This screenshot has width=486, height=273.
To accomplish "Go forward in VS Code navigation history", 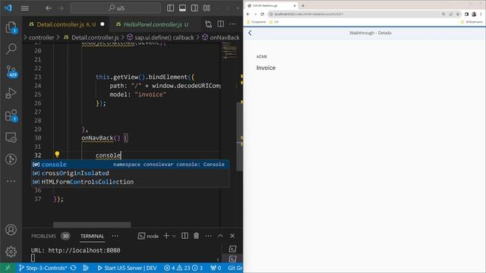I will tap(61, 8).
